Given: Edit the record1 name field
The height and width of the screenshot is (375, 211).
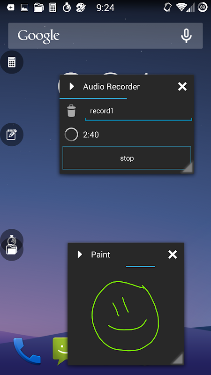Looking at the screenshot, I should click(138, 112).
